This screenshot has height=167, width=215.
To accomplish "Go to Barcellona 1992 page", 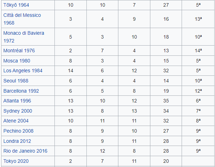I will (x=21, y=91).
